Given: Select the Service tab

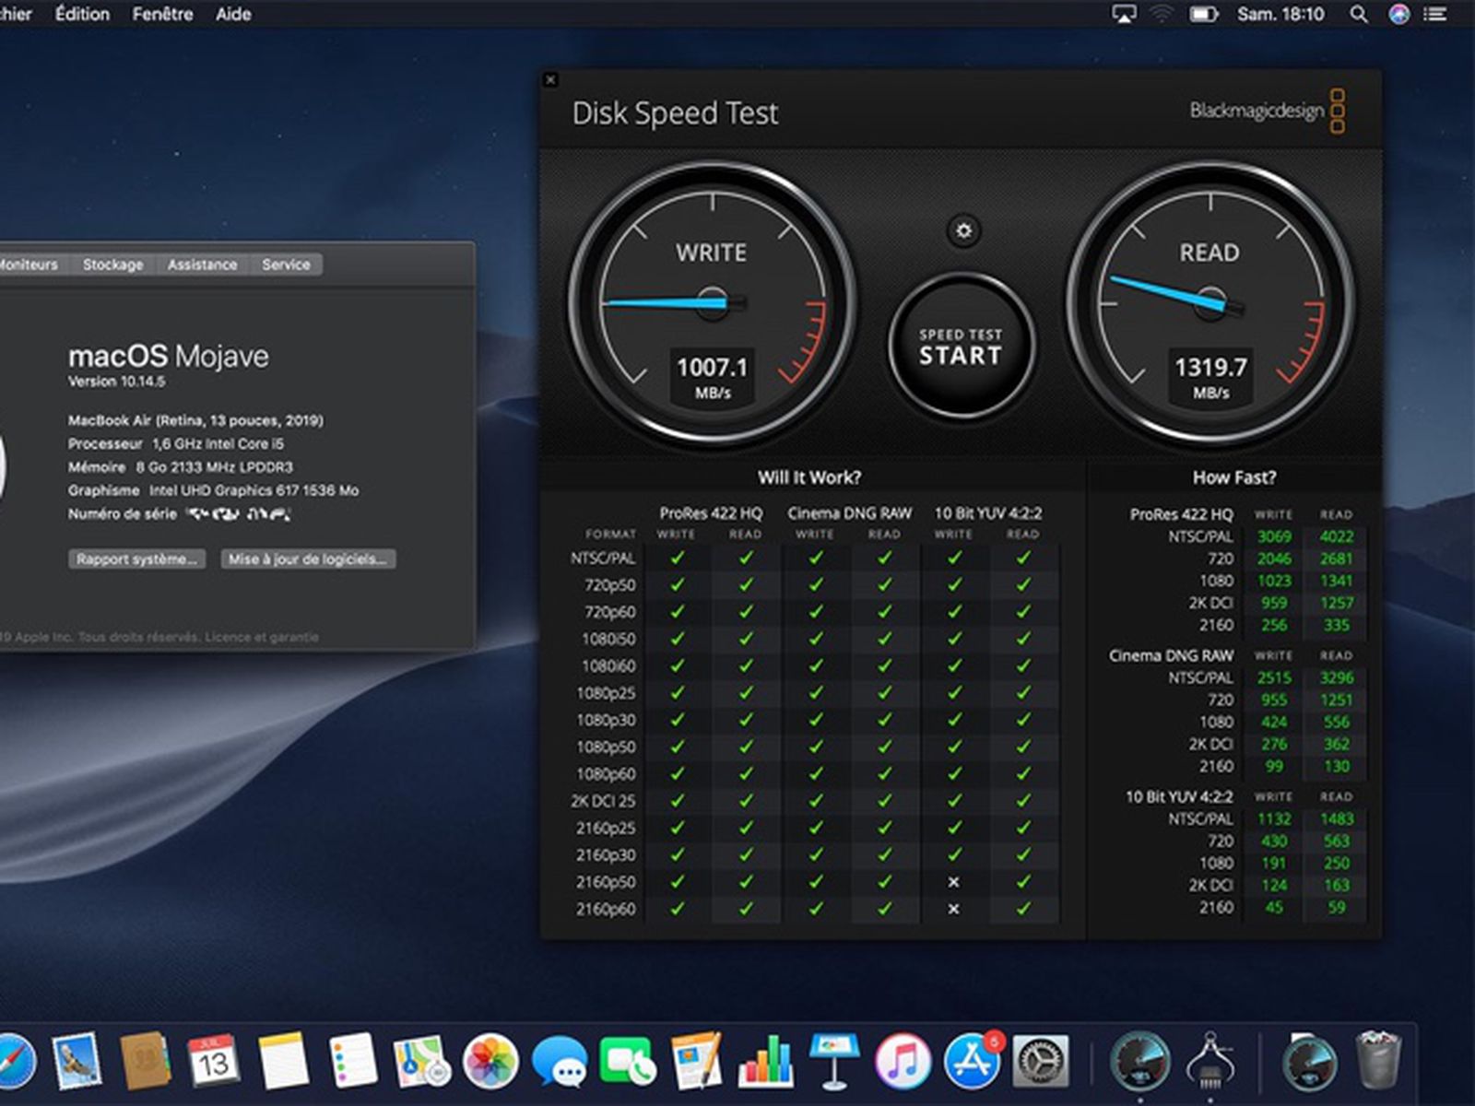Looking at the screenshot, I should (x=286, y=265).
